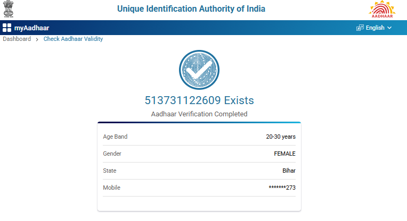Viewport: 407px width, 221px height.
Task: Click Check Aadhaar Validity breadcrumb
Action: coord(73,39)
